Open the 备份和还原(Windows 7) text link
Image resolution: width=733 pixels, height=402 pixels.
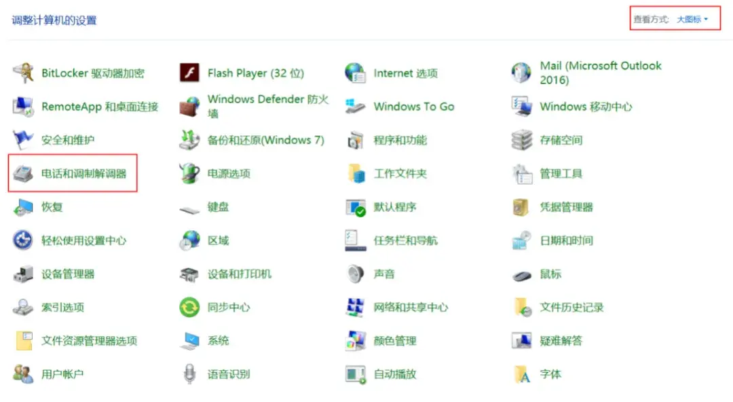pyautogui.click(x=266, y=140)
